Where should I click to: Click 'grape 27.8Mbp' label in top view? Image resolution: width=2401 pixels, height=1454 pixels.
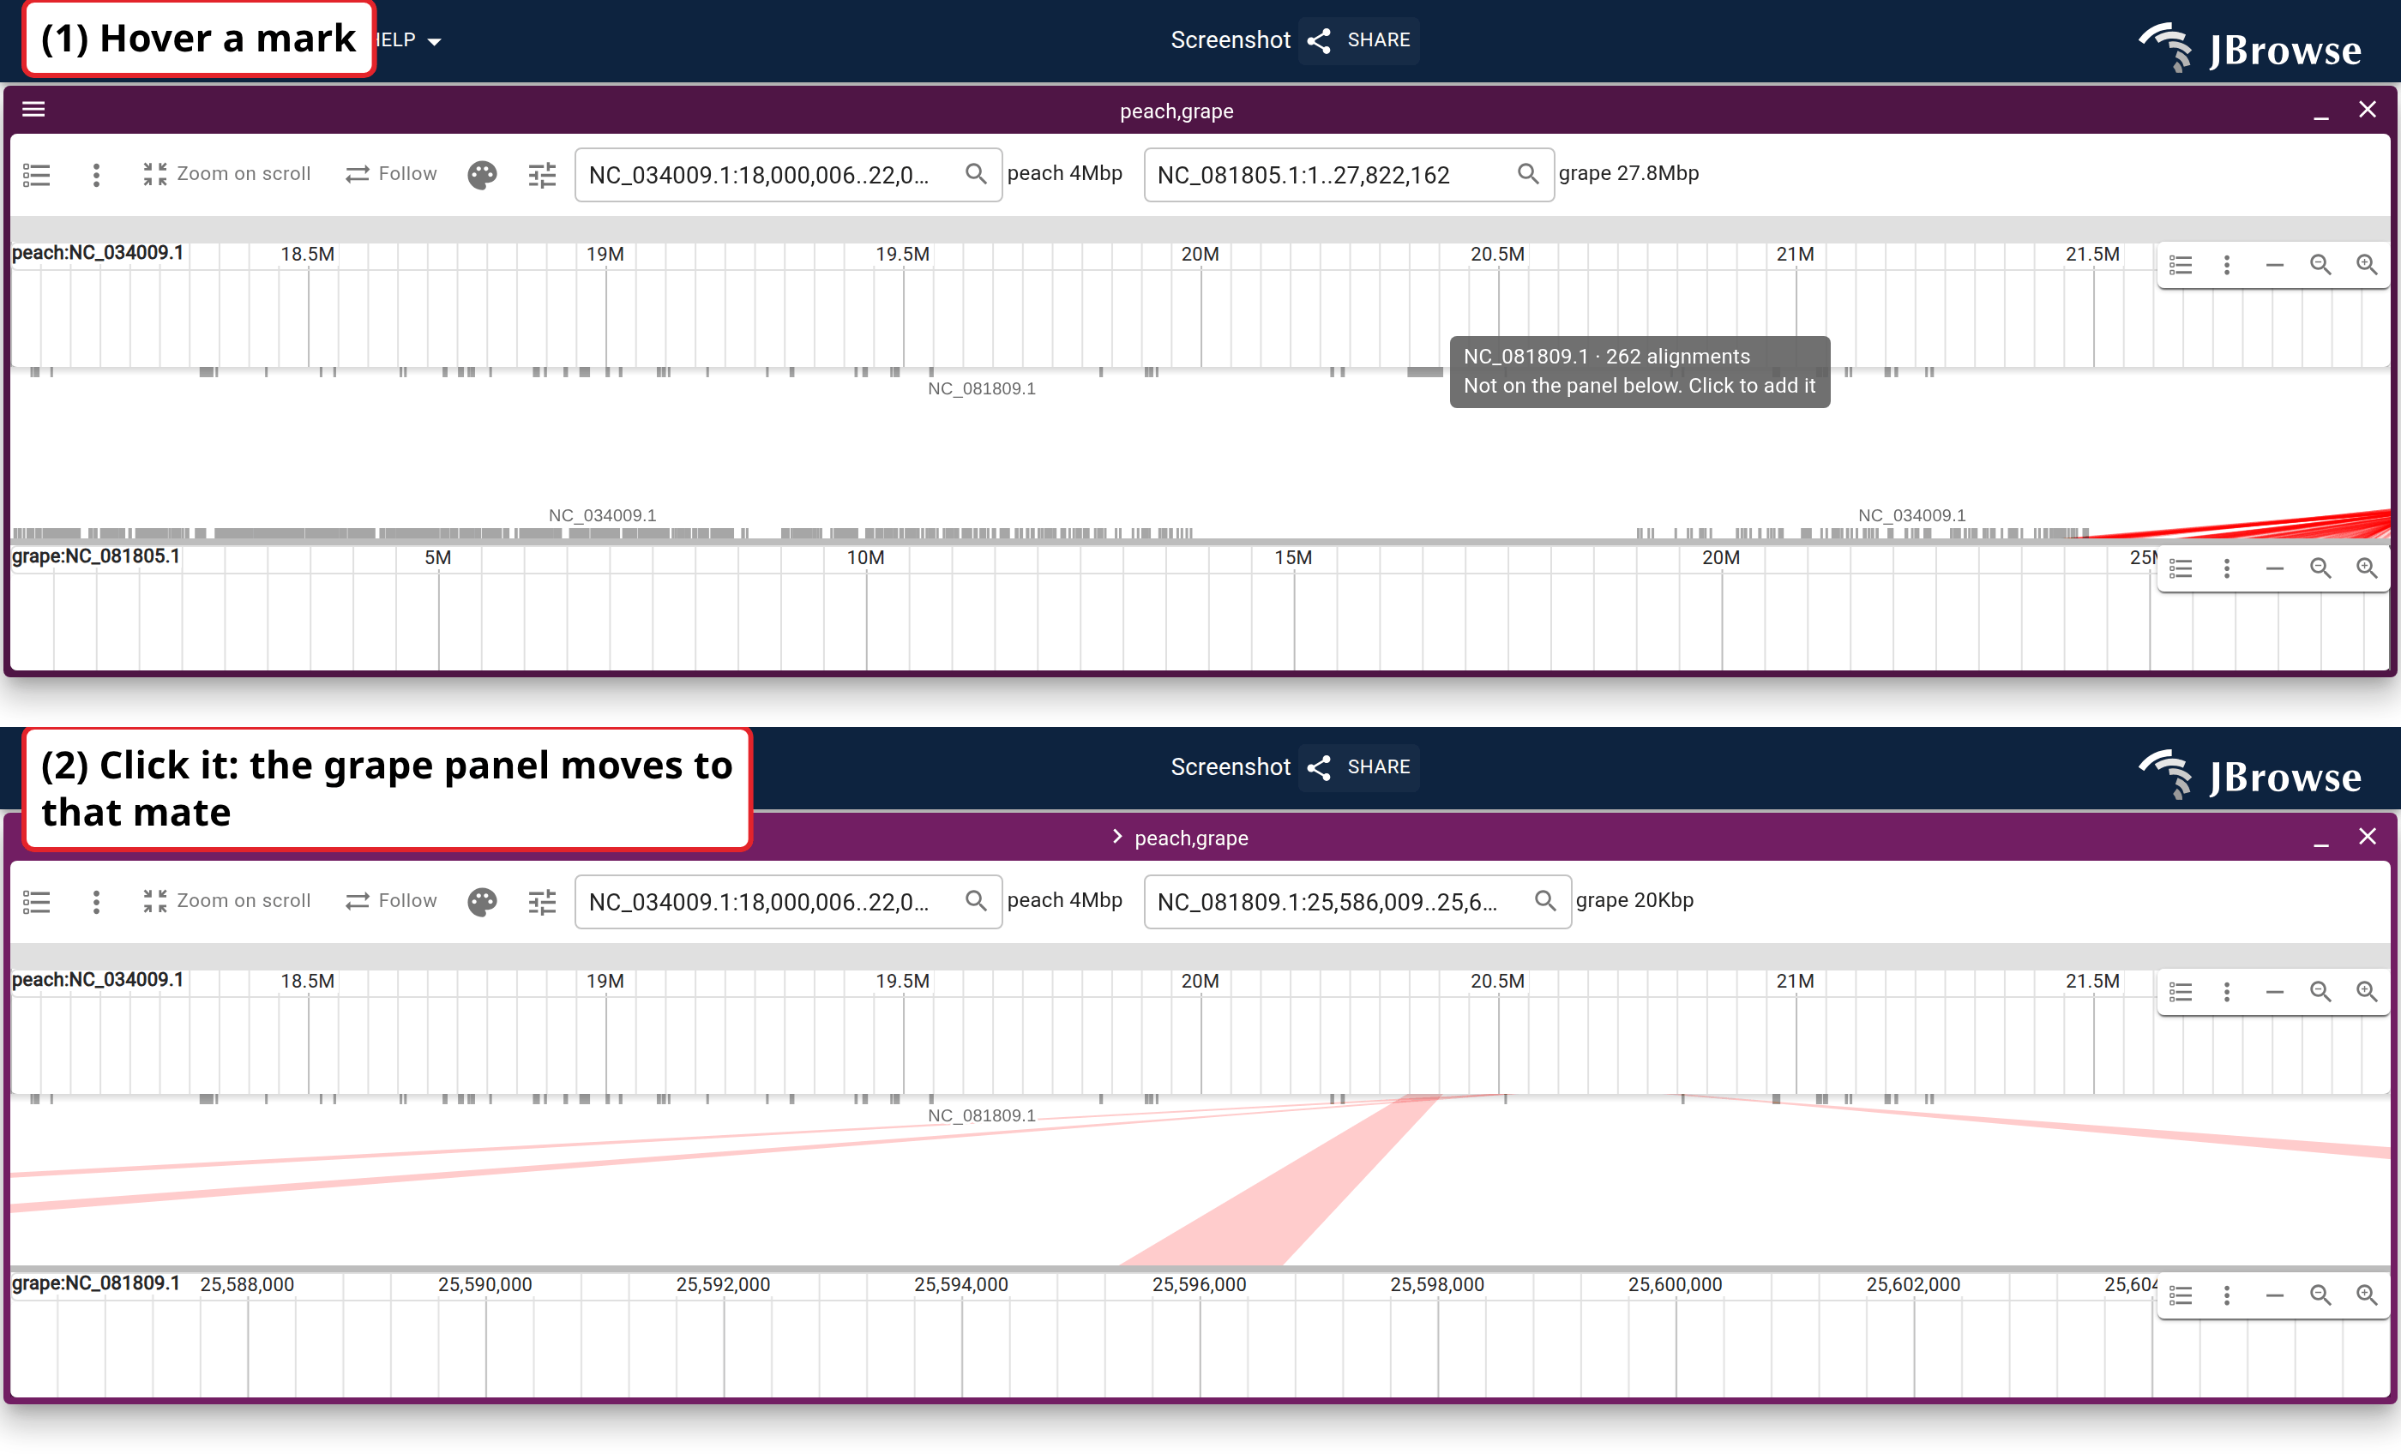coord(1628,173)
